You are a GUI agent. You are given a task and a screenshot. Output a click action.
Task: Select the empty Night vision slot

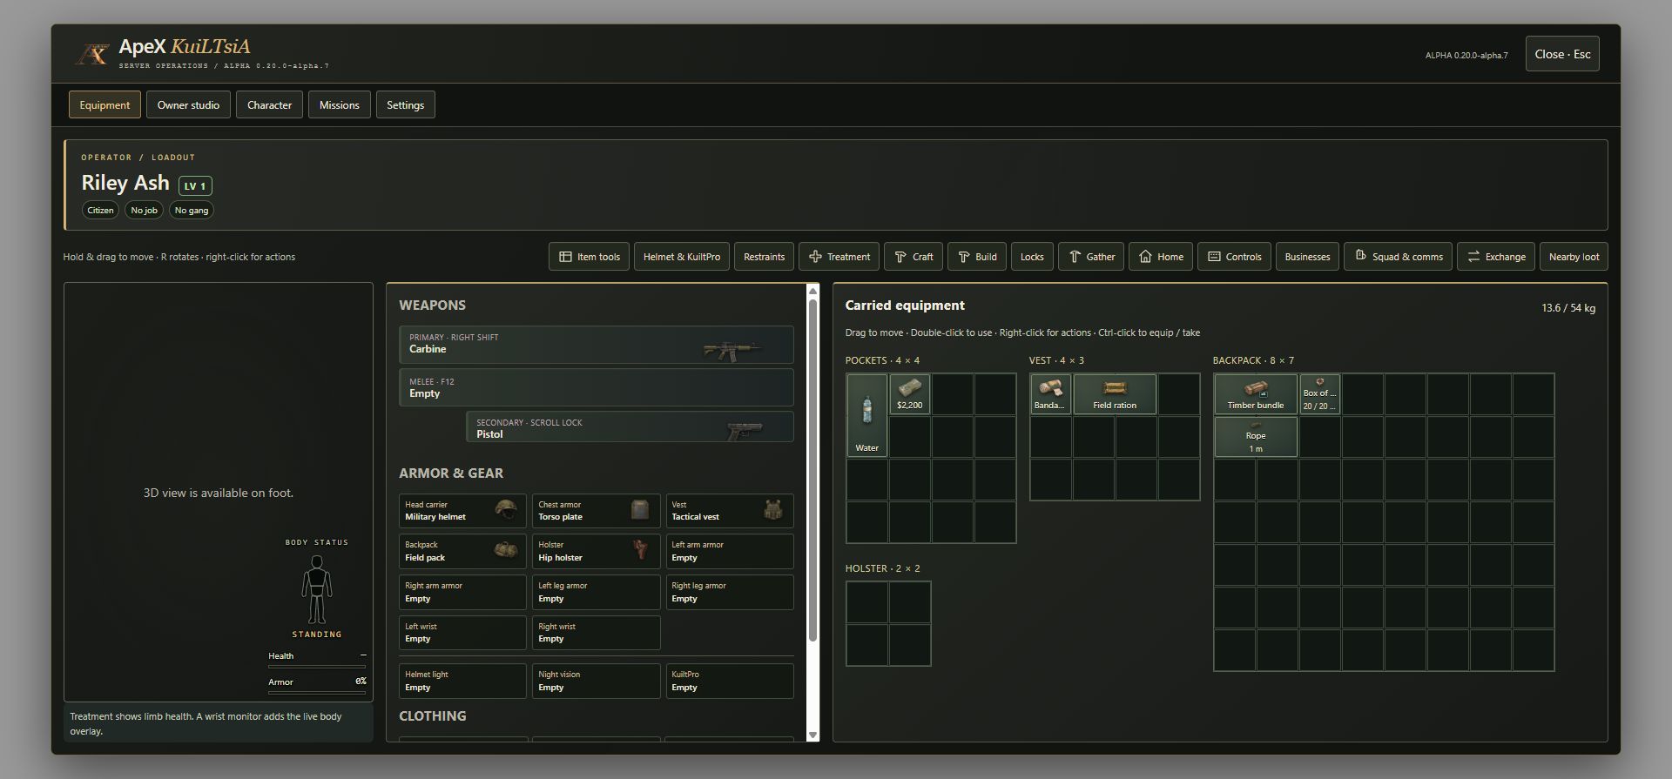click(596, 681)
